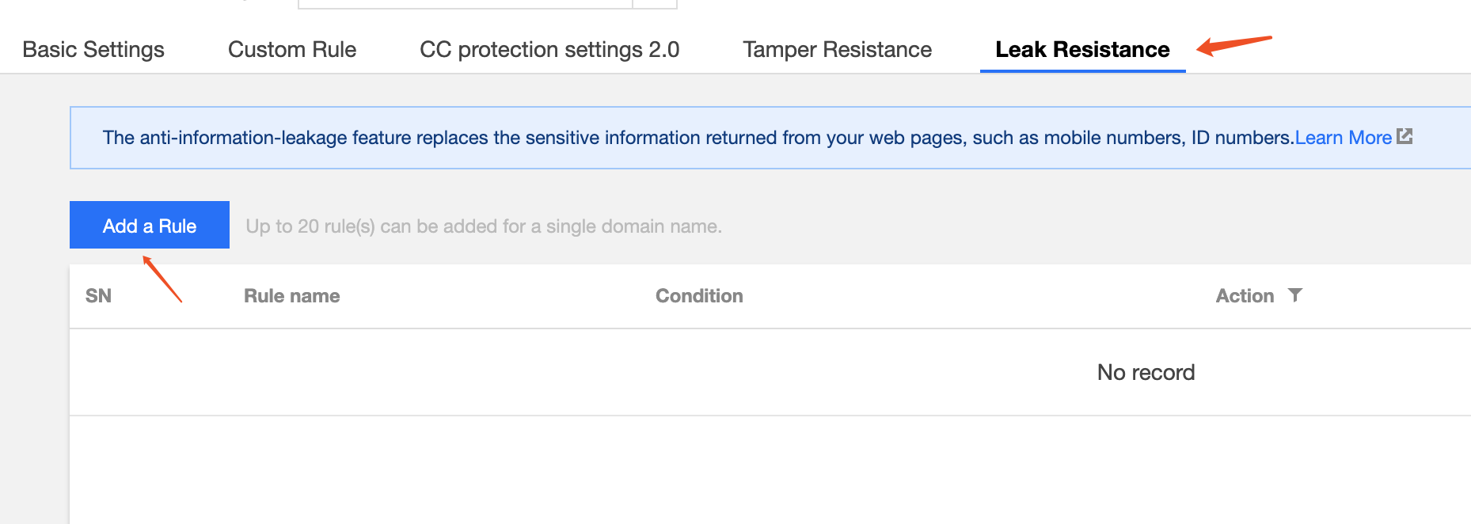Viewport: 1471px width, 524px height.
Task: Click the blank area below the rules table
Action: pos(770,469)
